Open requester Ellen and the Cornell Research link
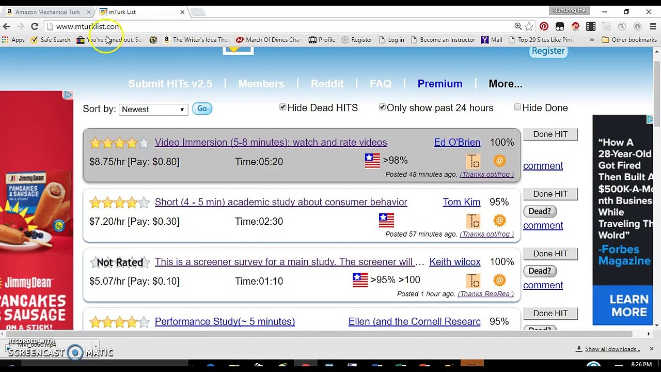661x372 pixels. (414, 321)
